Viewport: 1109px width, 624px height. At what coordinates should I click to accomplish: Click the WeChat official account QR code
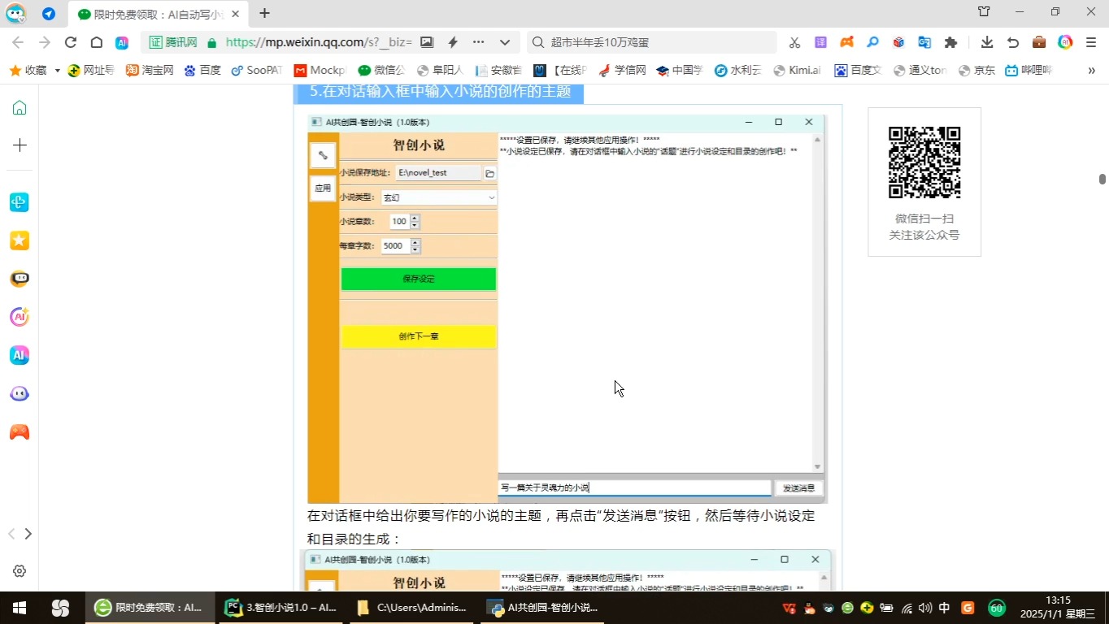point(924,162)
